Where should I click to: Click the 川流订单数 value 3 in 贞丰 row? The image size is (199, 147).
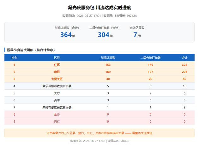tap(108, 100)
